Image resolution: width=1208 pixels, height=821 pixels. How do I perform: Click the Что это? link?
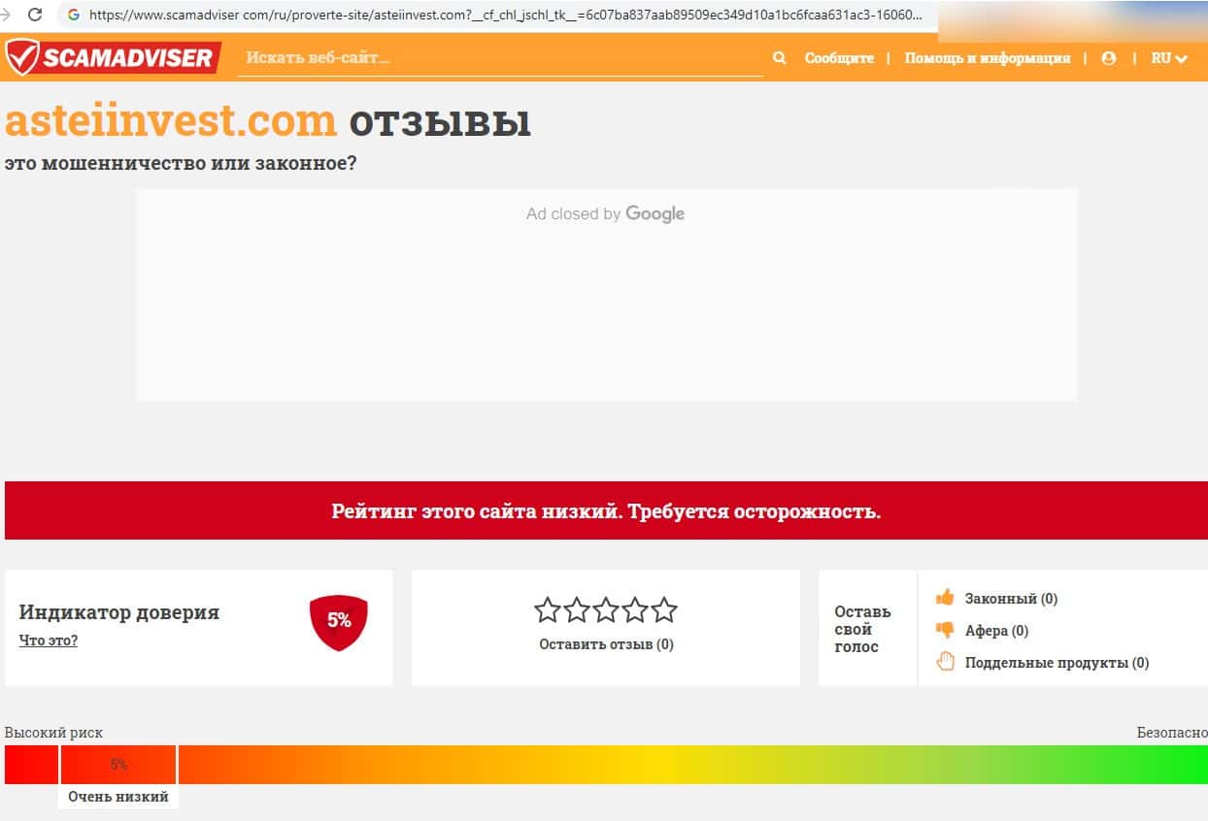[x=49, y=640]
